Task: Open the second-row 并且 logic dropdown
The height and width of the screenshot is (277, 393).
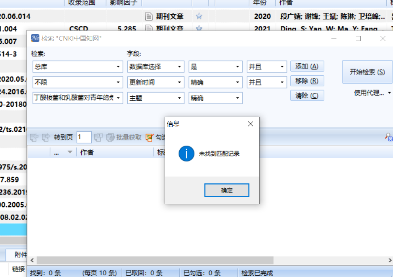Action: tap(282, 82)
